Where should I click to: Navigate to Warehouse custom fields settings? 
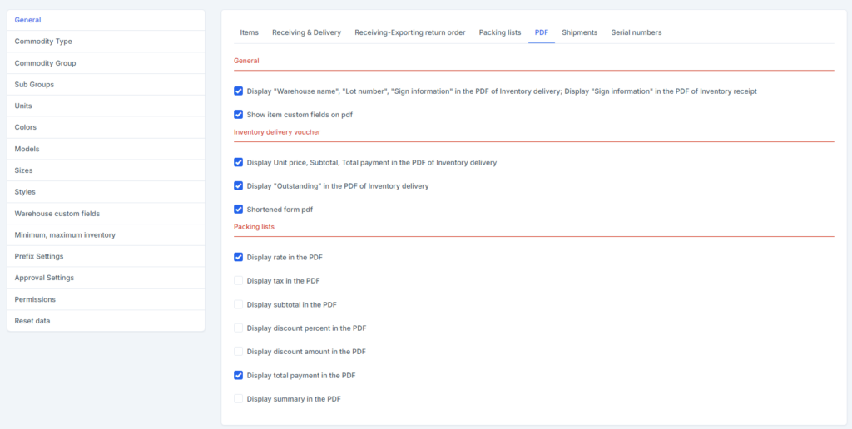[57, 214]
